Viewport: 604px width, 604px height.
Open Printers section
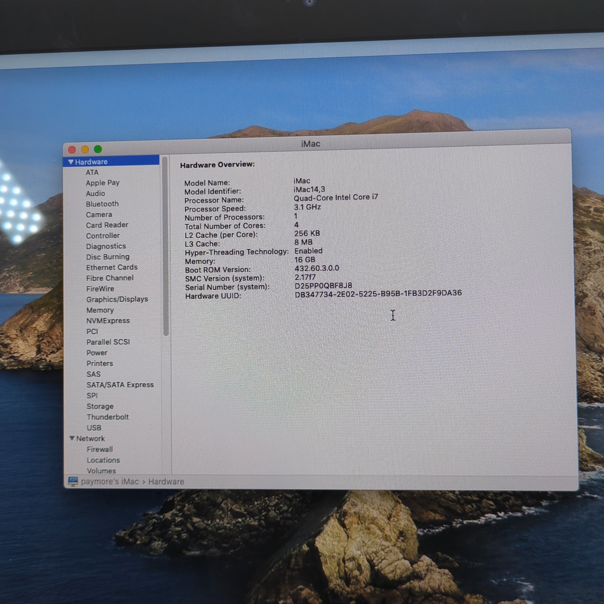tap(99, 363)
